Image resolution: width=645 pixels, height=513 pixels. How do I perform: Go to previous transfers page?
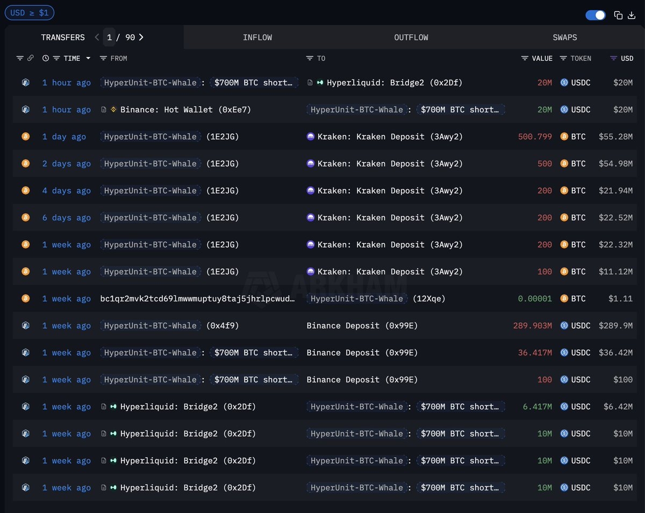[97, 37]
